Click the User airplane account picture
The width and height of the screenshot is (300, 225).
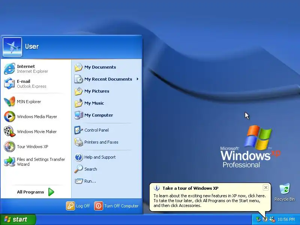click(12, 47)
